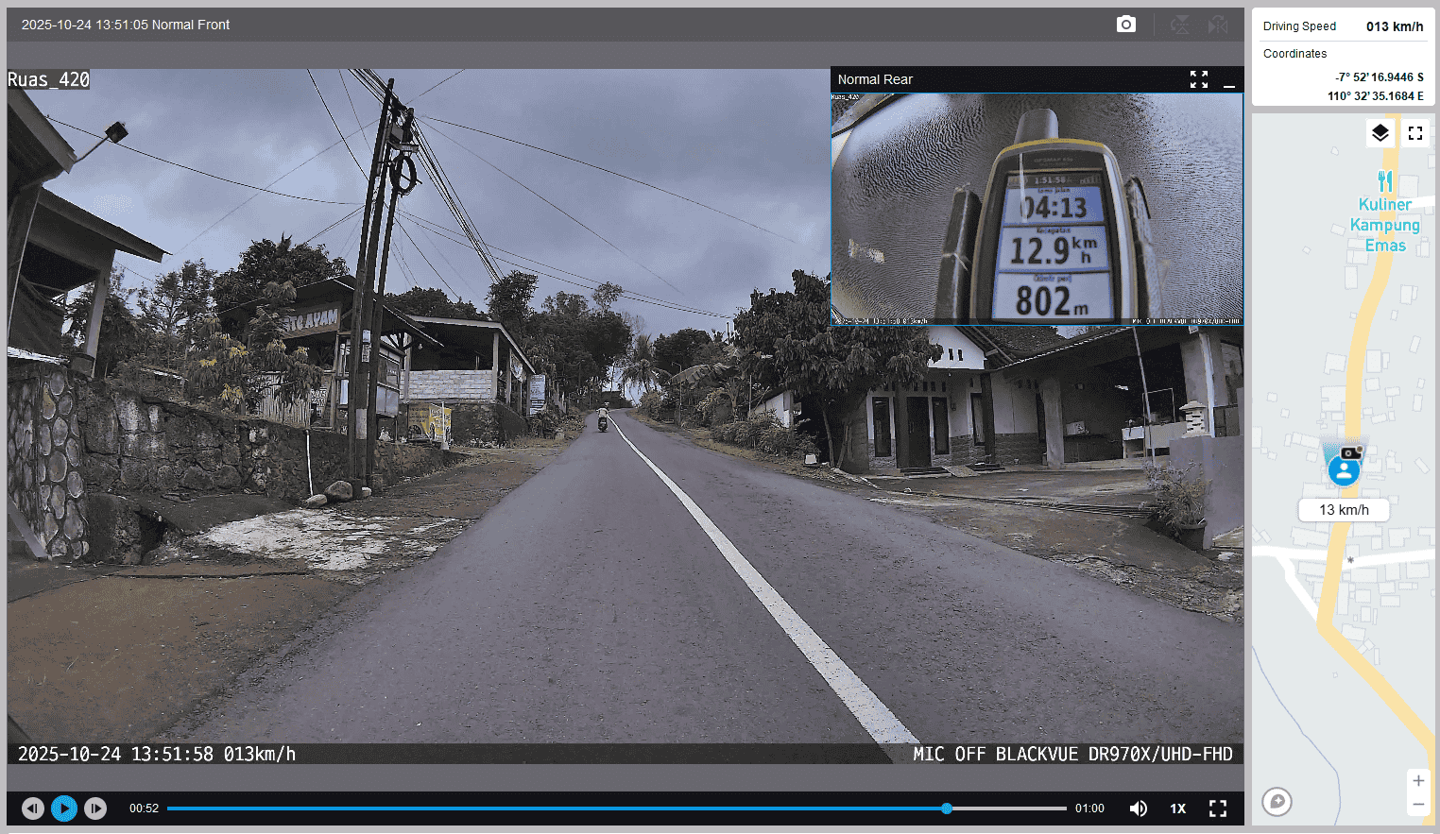This screenshot has height=834, width=1440.
Task: Capture a snapshot with the camera icon
Action: pos(1125,25)
